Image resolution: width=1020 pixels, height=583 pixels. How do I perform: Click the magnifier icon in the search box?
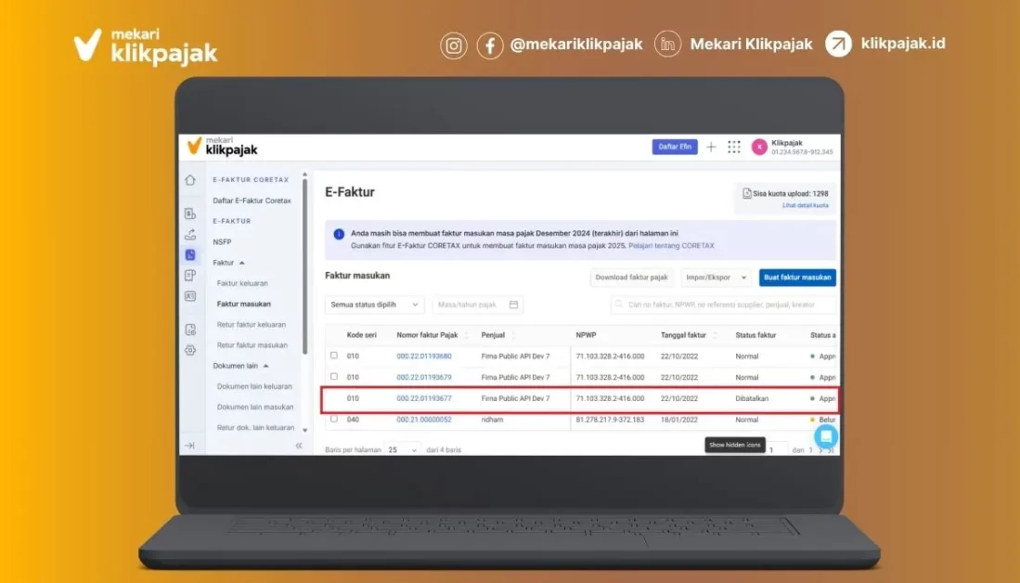pyautogui.click(x=619, y=304)
